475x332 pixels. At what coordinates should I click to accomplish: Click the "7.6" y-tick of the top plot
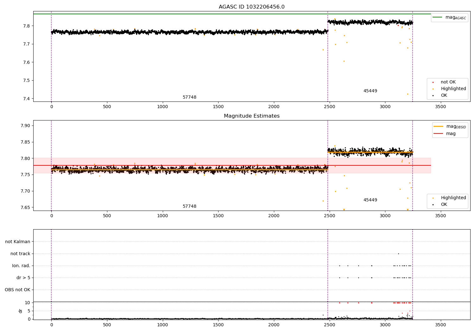tap(27, 62)
